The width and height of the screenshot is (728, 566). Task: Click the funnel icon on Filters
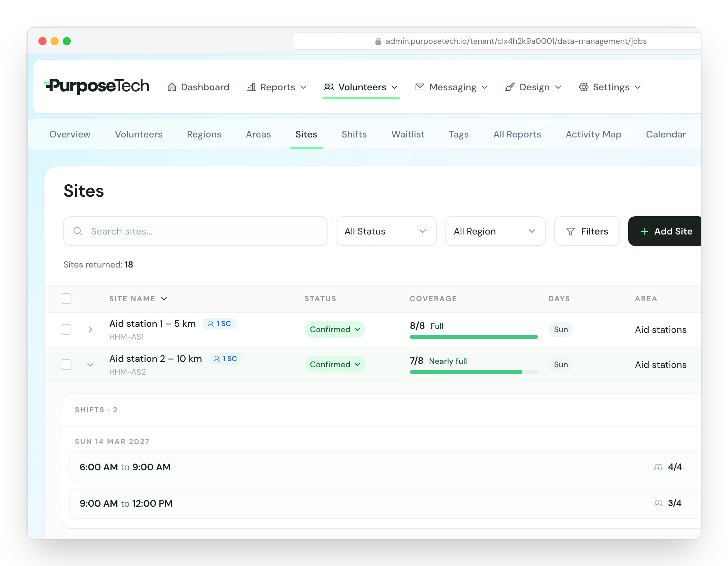tap(571, 231)
